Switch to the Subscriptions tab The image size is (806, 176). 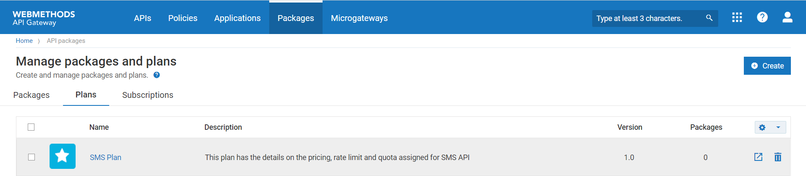point(147,95)
